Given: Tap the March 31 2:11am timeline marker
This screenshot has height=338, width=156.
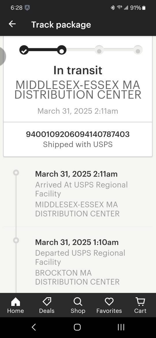Looking at the screenshot, I should (16, 172).
